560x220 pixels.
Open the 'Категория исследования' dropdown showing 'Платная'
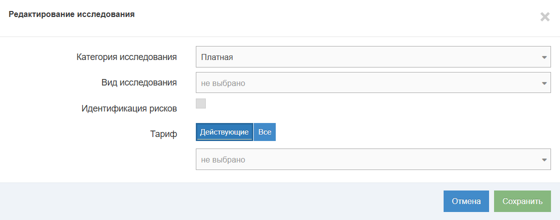coord(373,57)
